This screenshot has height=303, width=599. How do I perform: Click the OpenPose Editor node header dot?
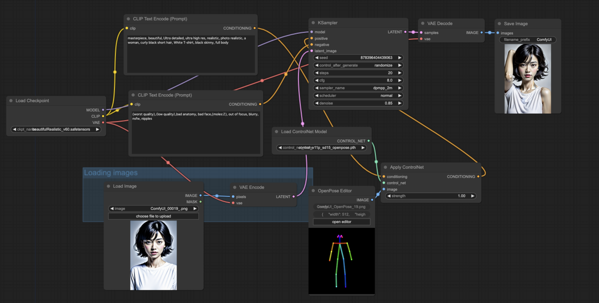tap(313, 191)
